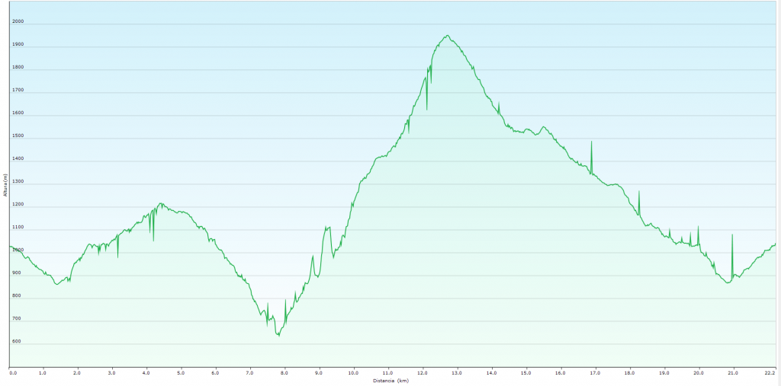This screenshot has height=386, width=781.
Task: Click the lowest valley point near 7.8 km
Action: click(278, 334)
